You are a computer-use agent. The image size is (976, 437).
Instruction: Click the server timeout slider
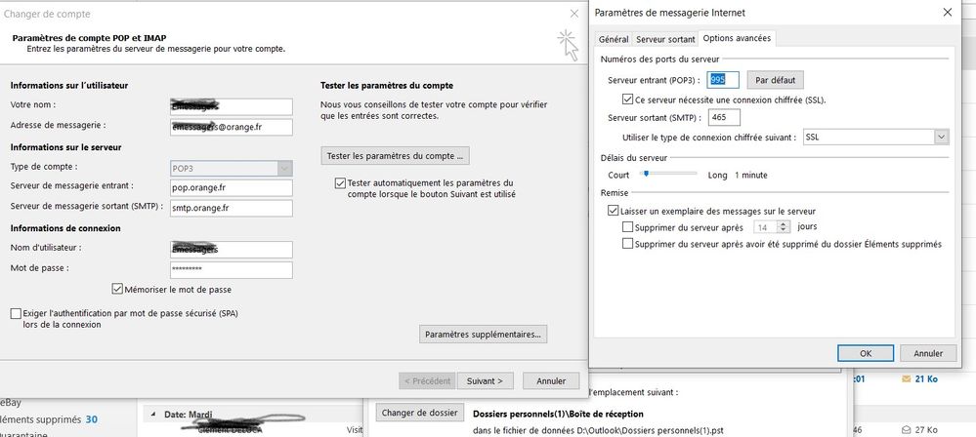(668, 175)
